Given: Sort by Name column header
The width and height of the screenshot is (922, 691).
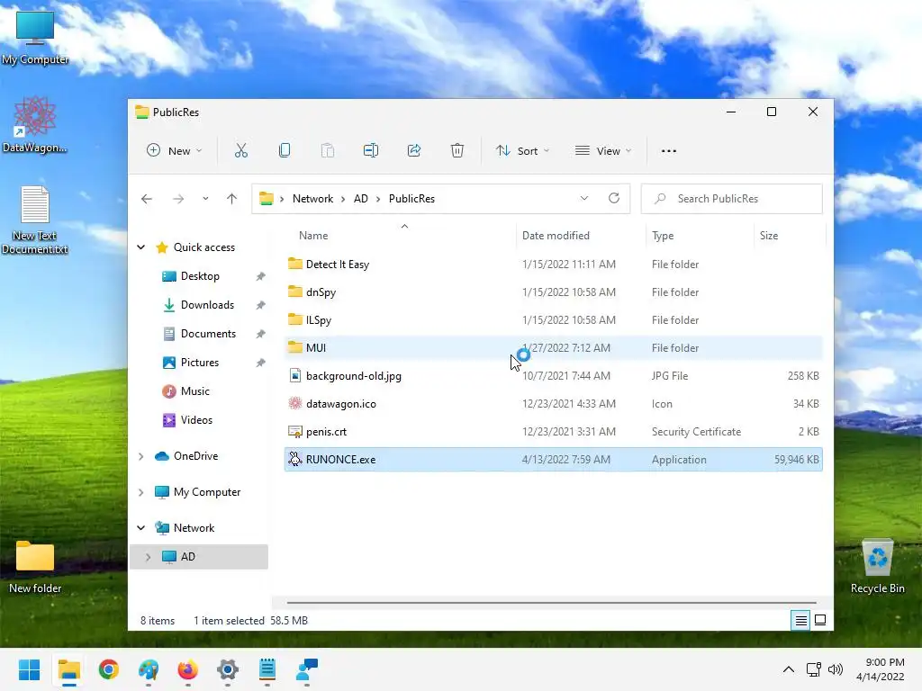Looking at the screenshot, I should click(313, 236).
